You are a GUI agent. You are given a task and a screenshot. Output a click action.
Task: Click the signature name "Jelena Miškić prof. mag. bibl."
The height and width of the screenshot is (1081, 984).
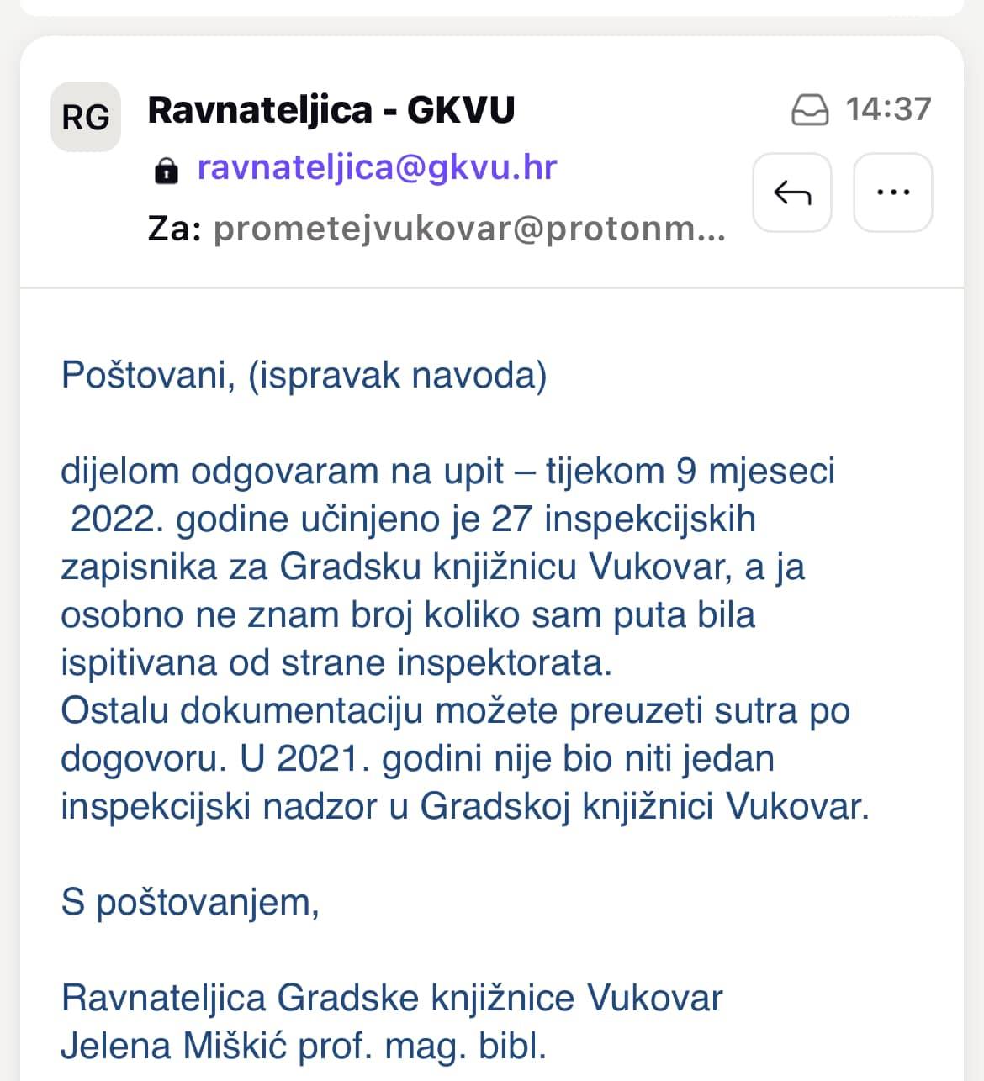click(304, 1046)
